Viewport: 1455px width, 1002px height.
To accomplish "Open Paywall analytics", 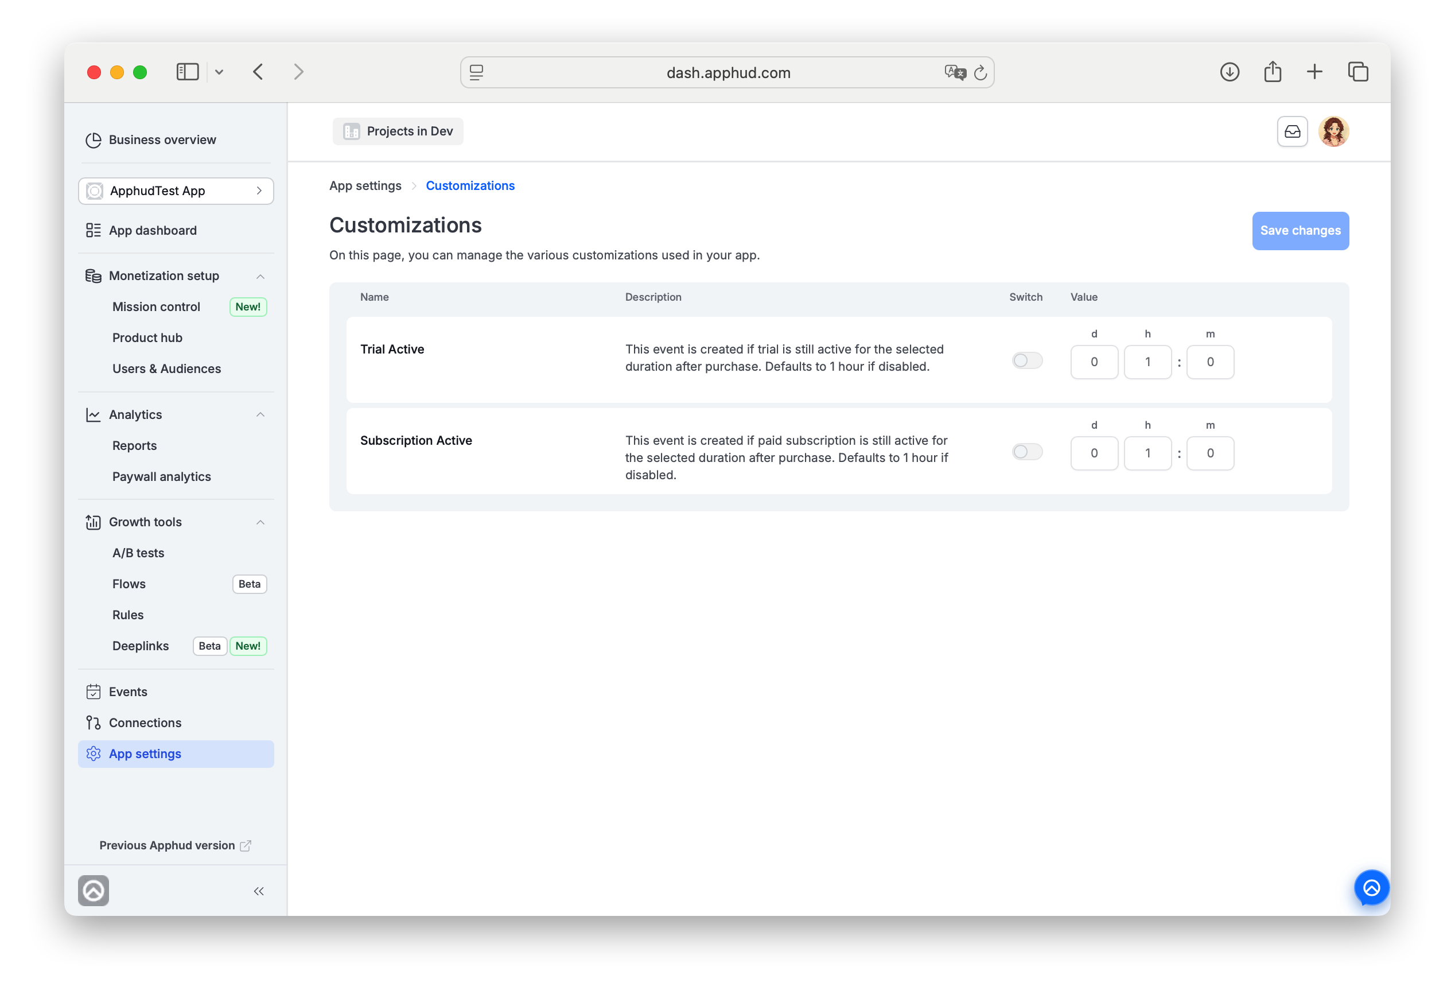I will click(x=161, y=476).
